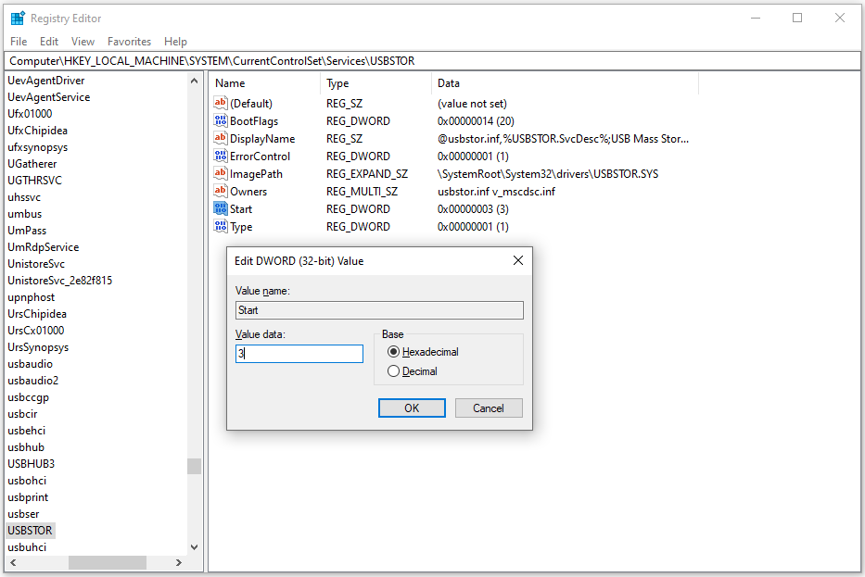The width and height of the screenshot is (865, 577).
Task: Confirm the DWORD value with OK
Action: click(412, 408)
